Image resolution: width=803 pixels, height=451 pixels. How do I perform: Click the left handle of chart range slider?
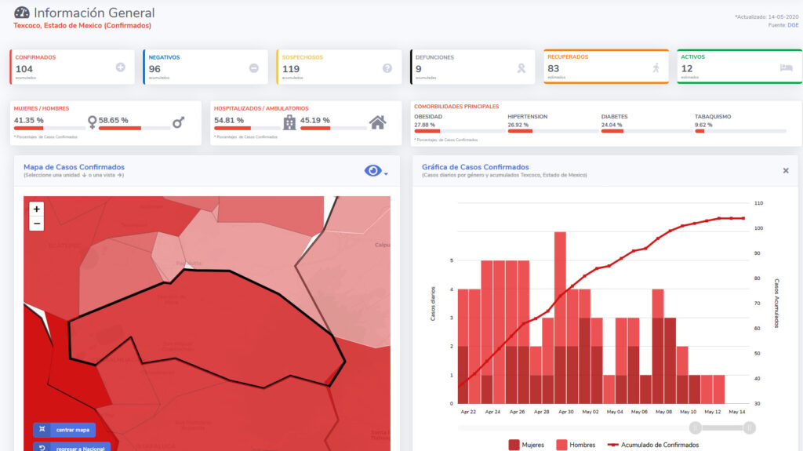[695, 427]
